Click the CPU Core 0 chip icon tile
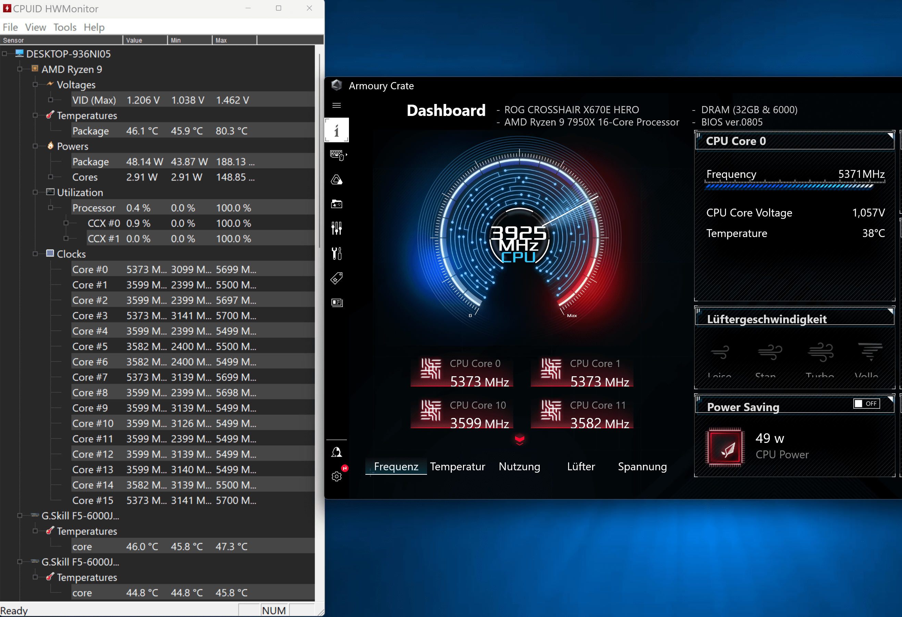 pos(431,368)
